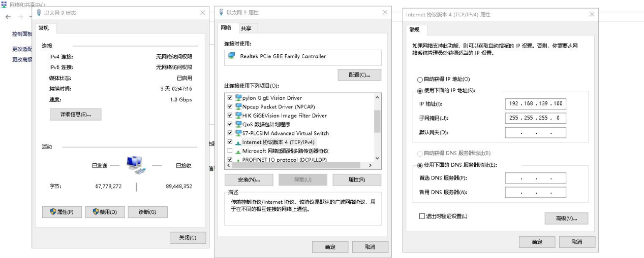The image size is (644, 258).
Task: Click the S7-PLCSIM Advanced Virtual Switch icon
Action: (x=238, y=133)
